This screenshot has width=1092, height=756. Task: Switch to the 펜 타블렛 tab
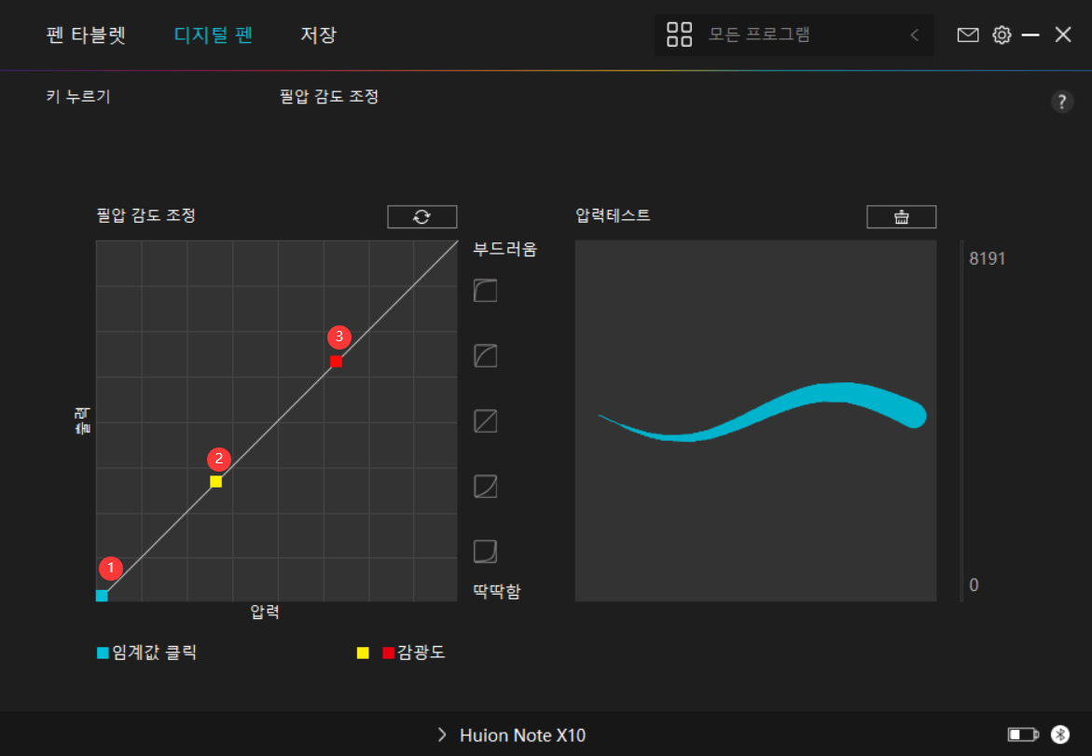(x=86, y=35)
